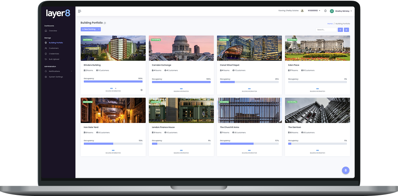This screenshot has width=398, height=196.
Task: Open the NTS000002 account dropdown
Action: point(314,11)
